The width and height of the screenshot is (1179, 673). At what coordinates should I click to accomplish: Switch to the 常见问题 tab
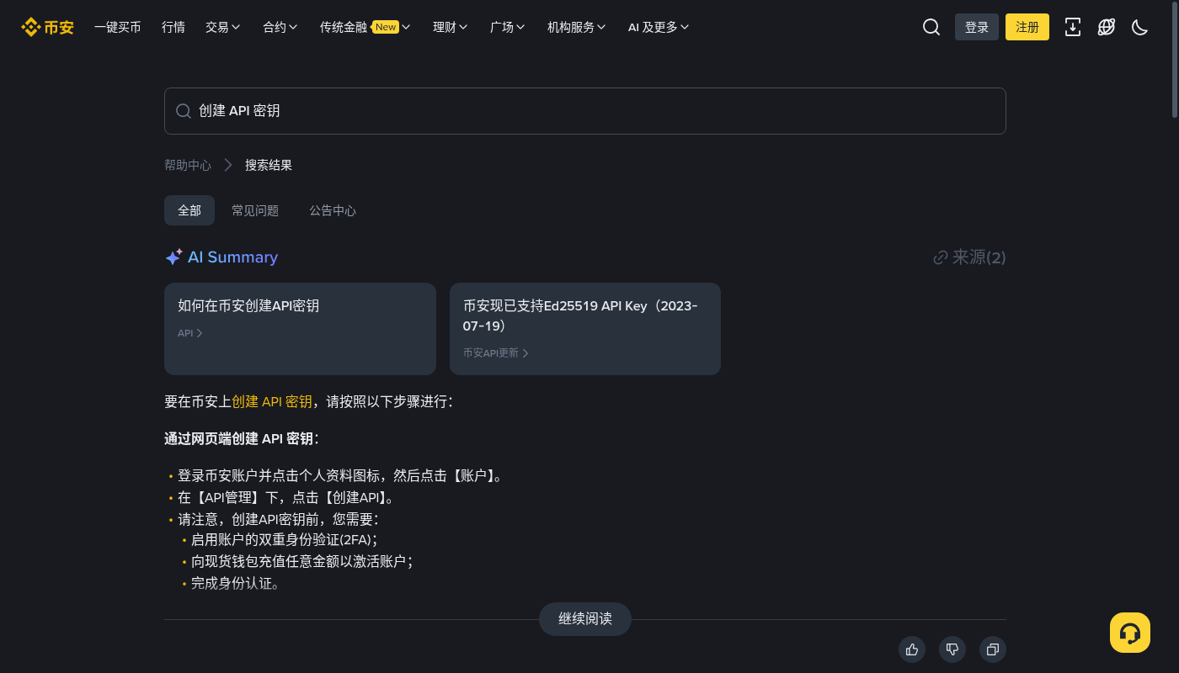(255, 210)
